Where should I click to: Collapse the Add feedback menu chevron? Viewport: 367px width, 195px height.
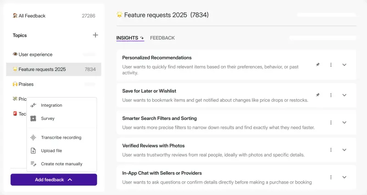(x=70, y=179)
